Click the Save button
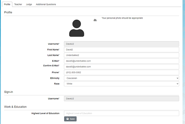This screenshot has height=124, width=185. (70, 119)
